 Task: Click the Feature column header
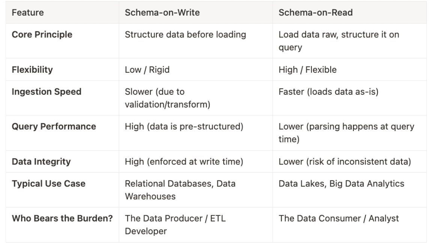tap(28, 13)
